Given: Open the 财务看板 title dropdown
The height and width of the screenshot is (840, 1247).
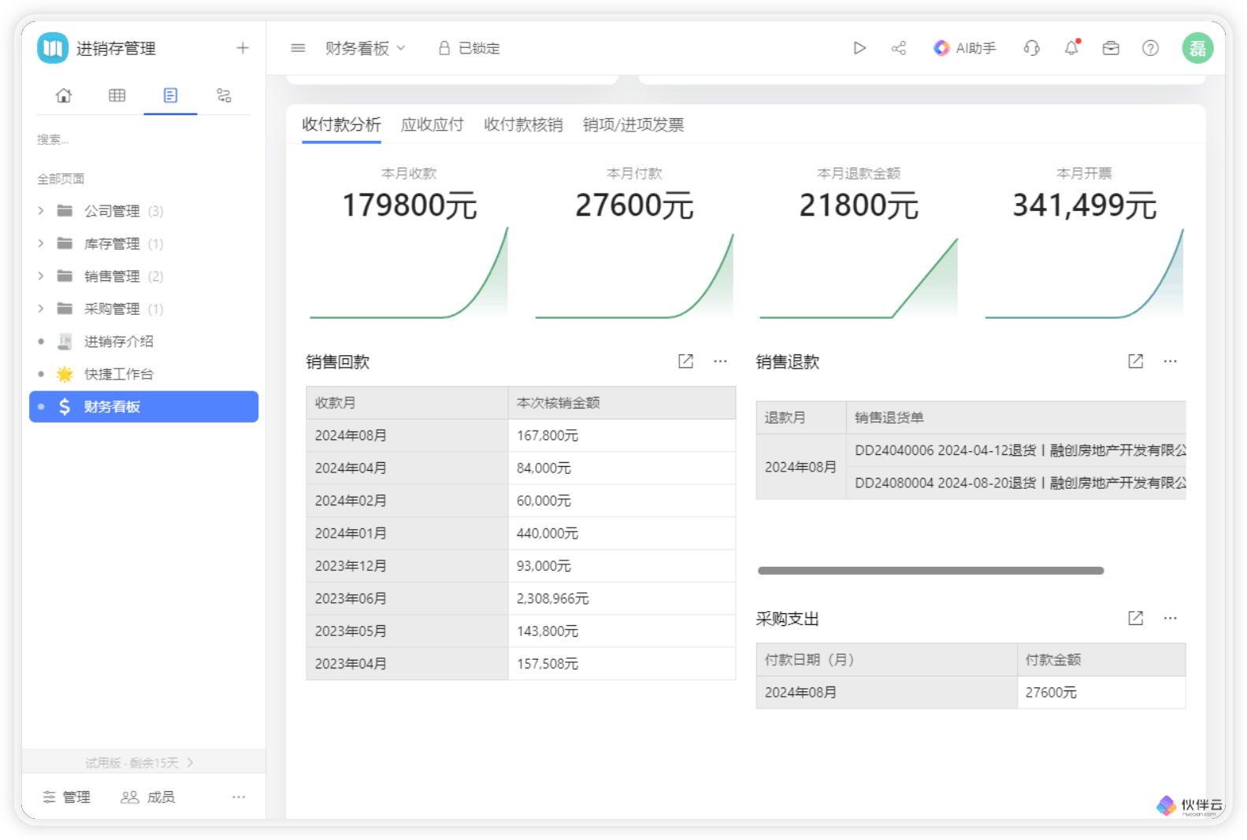Looking at the screenshot, I should coord(366,48).
